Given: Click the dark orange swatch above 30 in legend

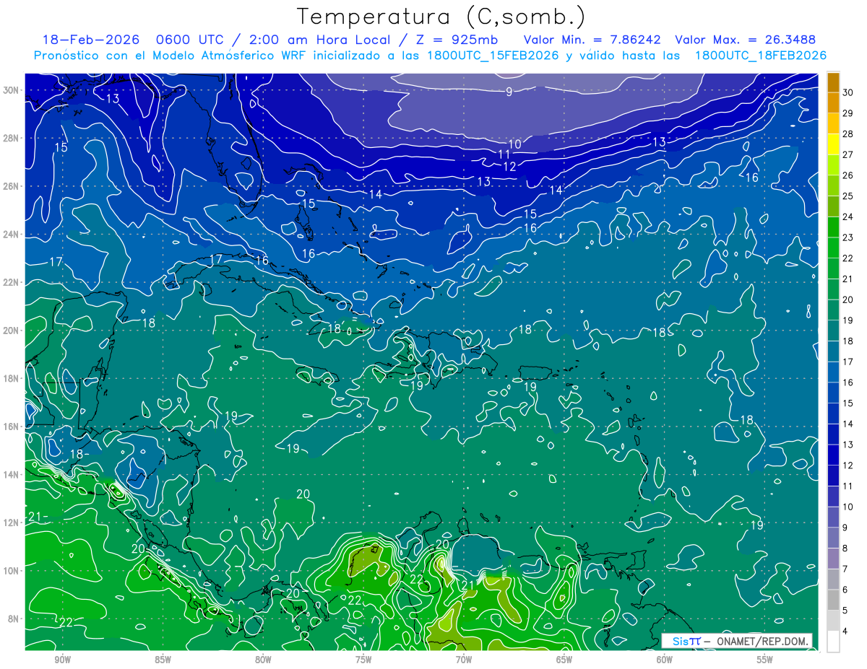Looking at the screenshot, I should click(x=833, y=82).
